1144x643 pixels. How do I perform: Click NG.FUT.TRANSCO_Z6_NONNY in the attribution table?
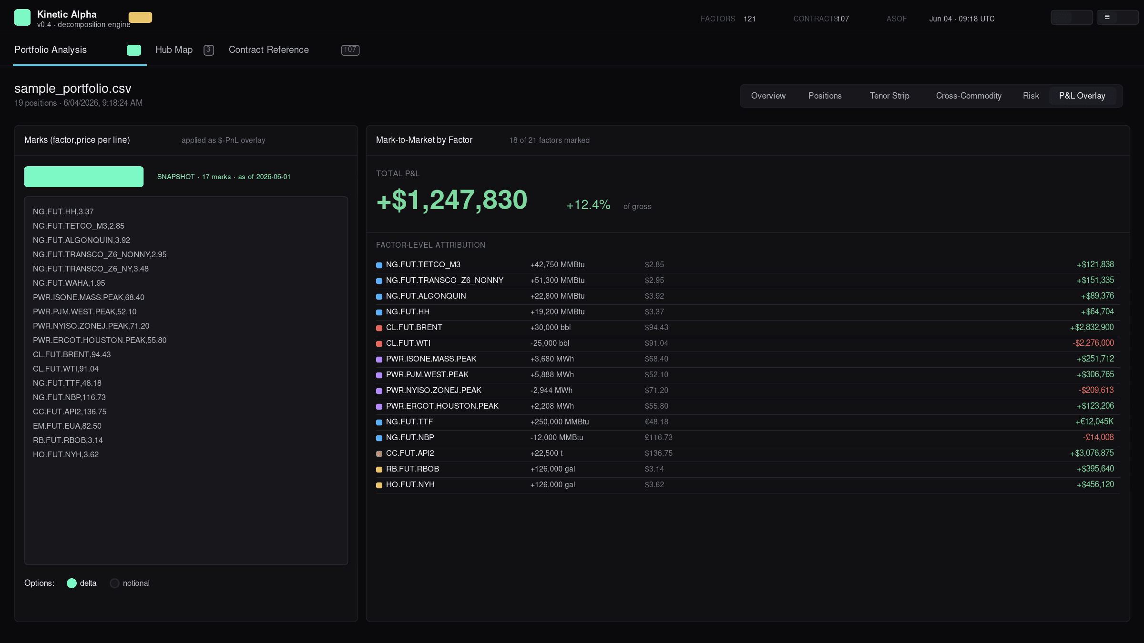445,281
